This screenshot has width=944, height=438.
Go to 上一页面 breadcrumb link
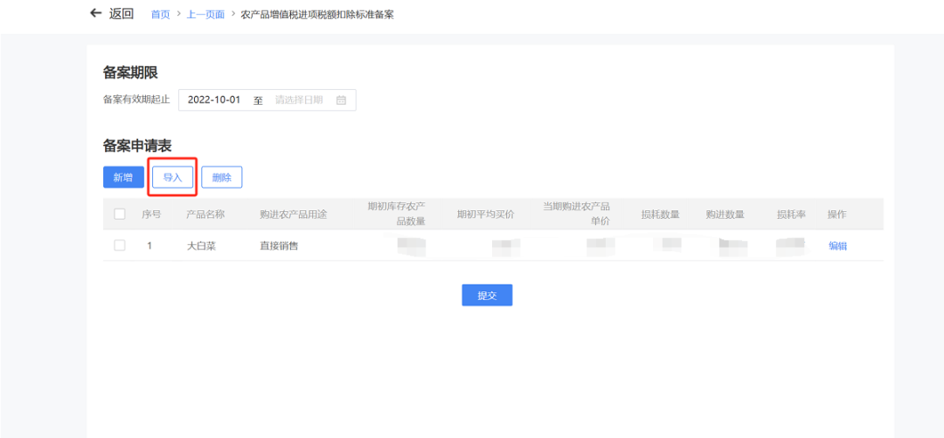click(205, 15)
